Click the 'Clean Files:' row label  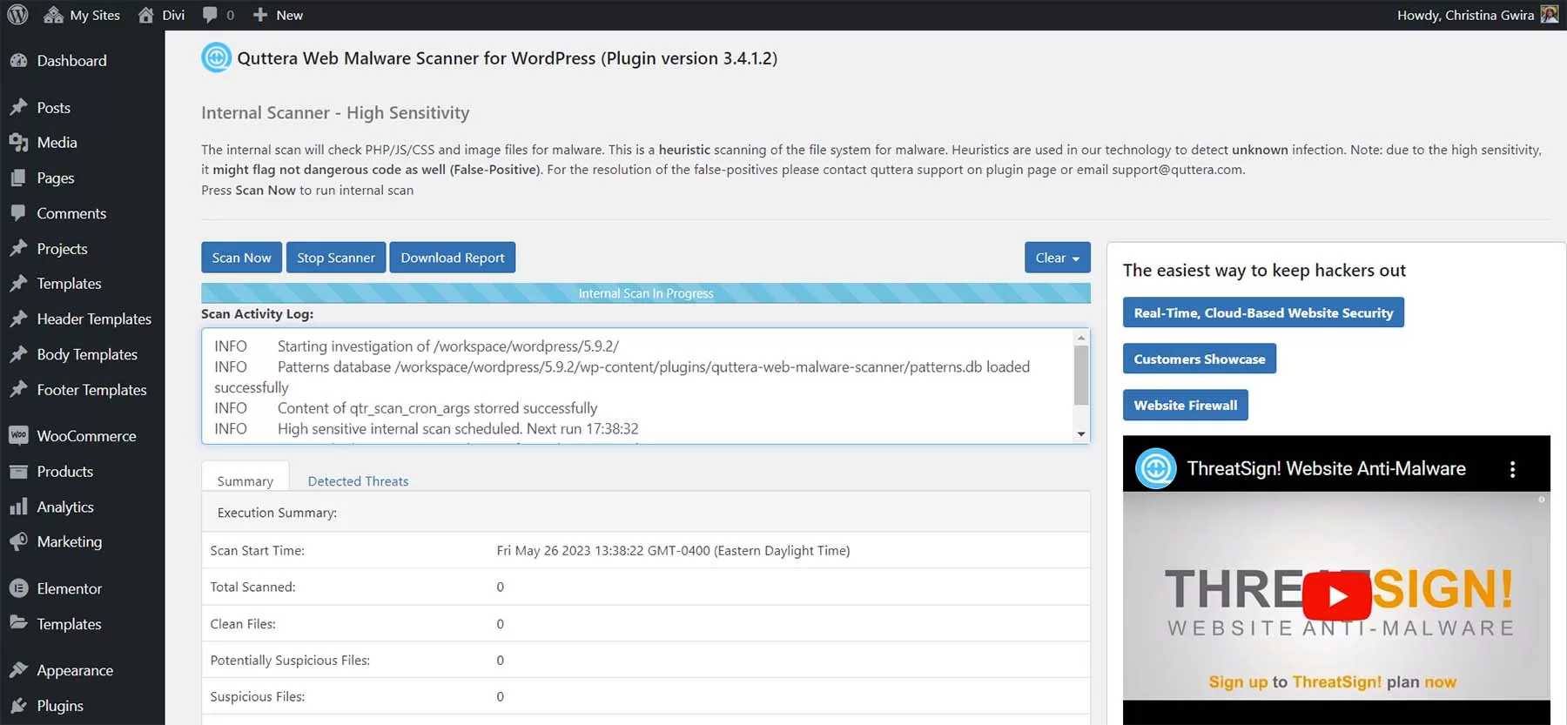pos(243,623)
